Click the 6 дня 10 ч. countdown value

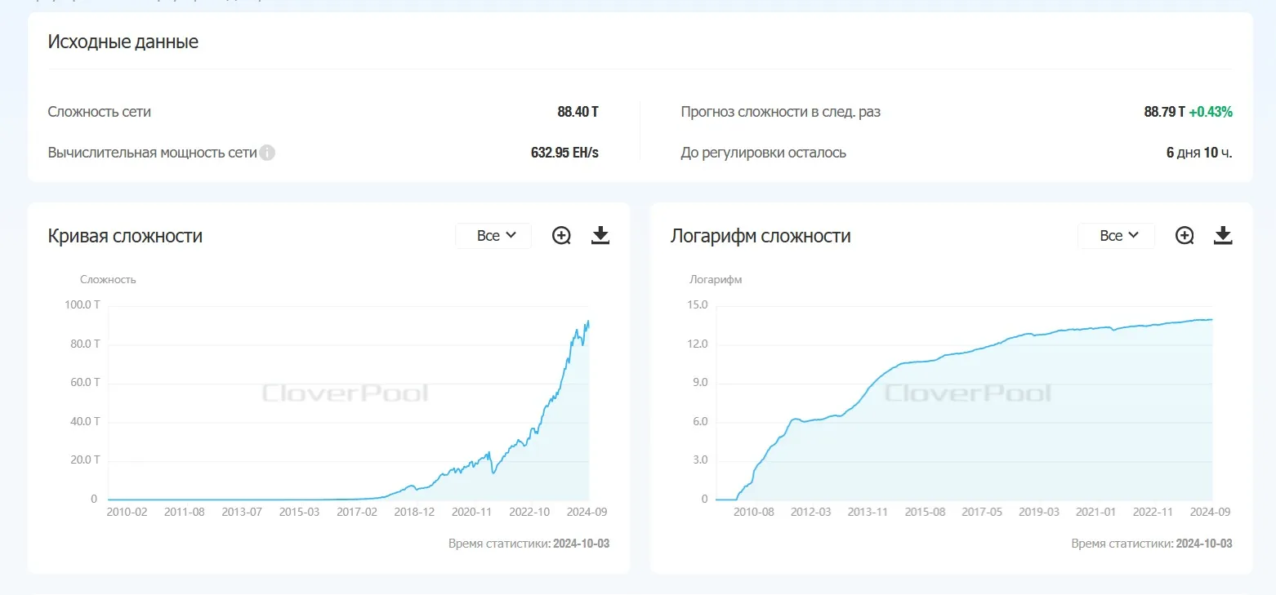click(x=1198, y=153)
